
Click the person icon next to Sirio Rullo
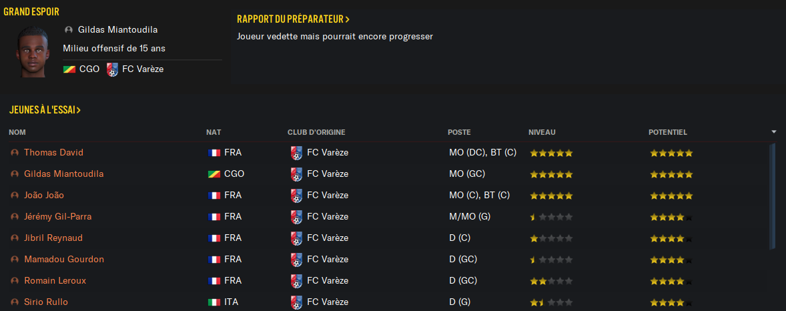(x=15, y=302)
